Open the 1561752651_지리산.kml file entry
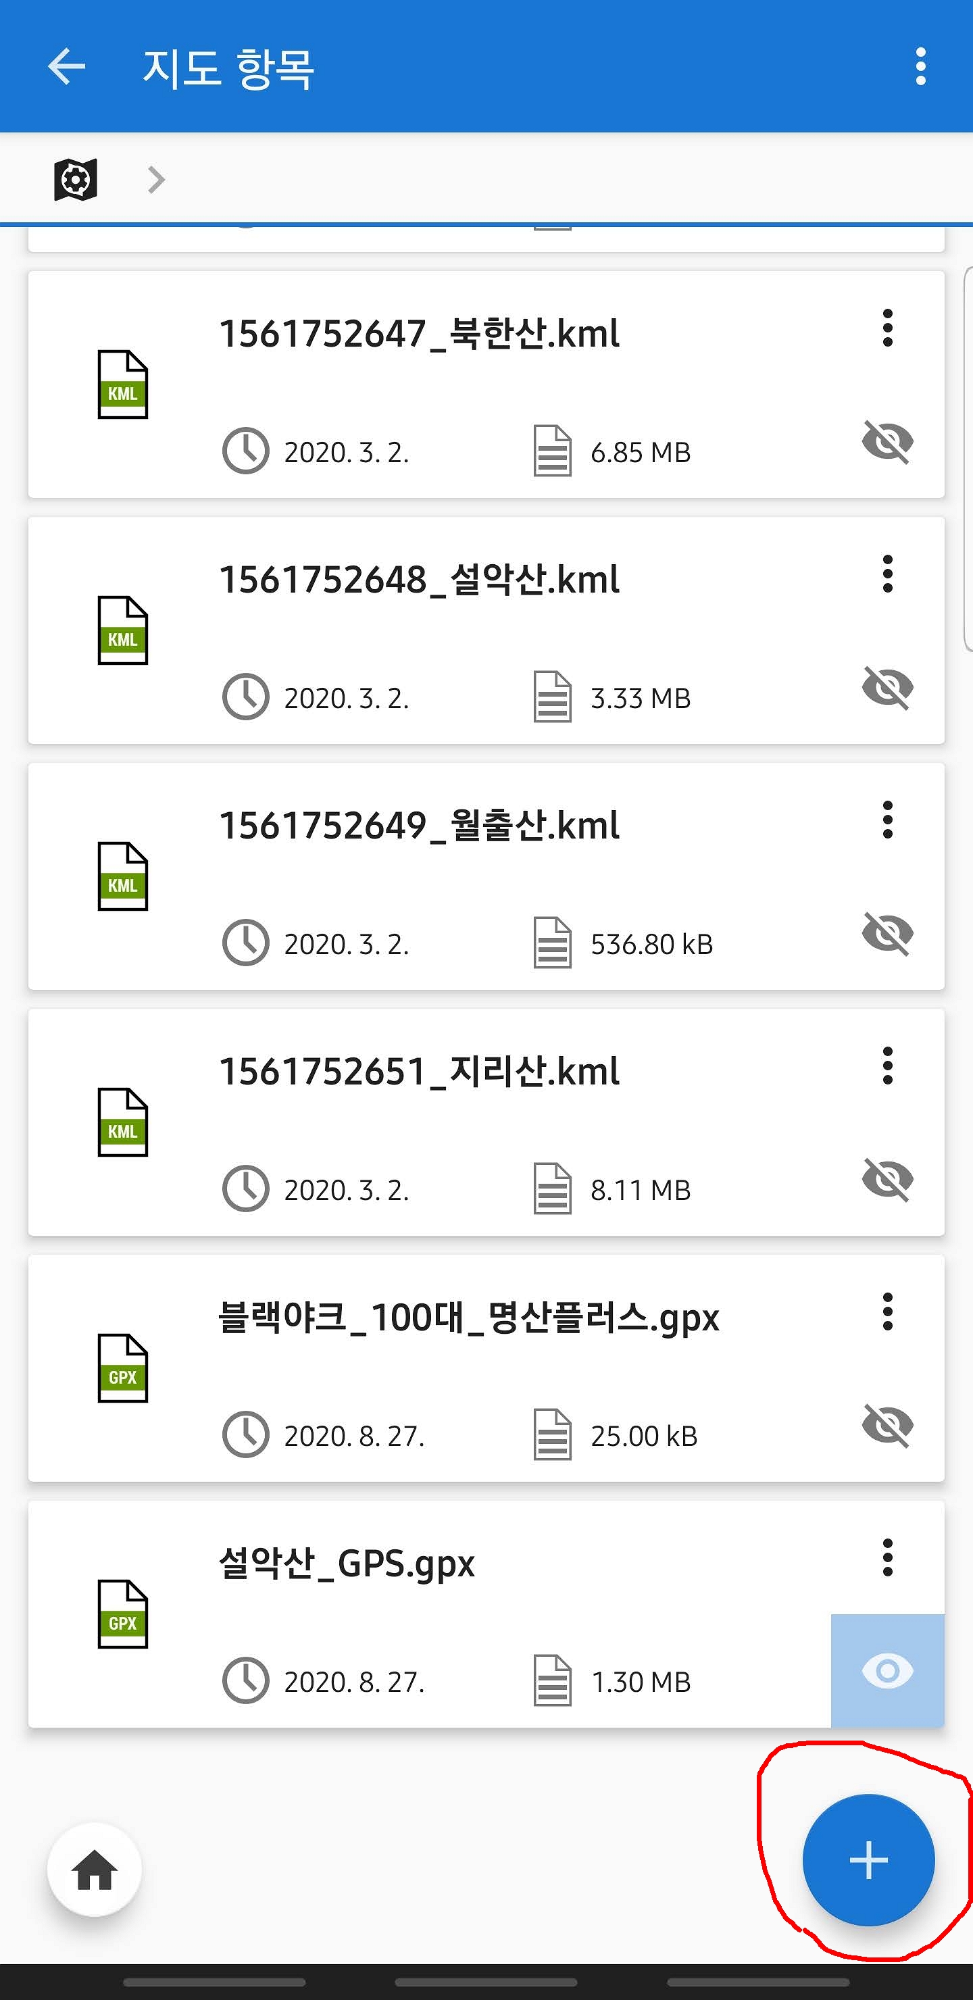The width and height of the screenshot is (973, 2000). pyautogui.click(x=420, y=1072)
